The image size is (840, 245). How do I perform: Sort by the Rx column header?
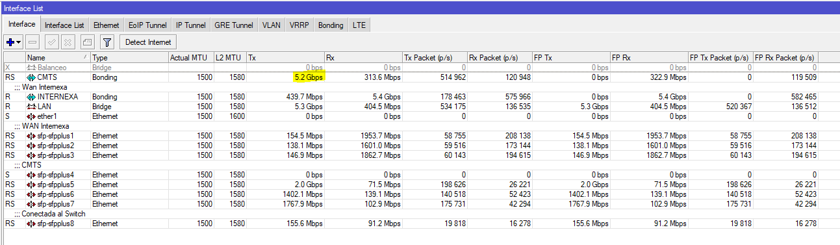click(x=363, y=58)
